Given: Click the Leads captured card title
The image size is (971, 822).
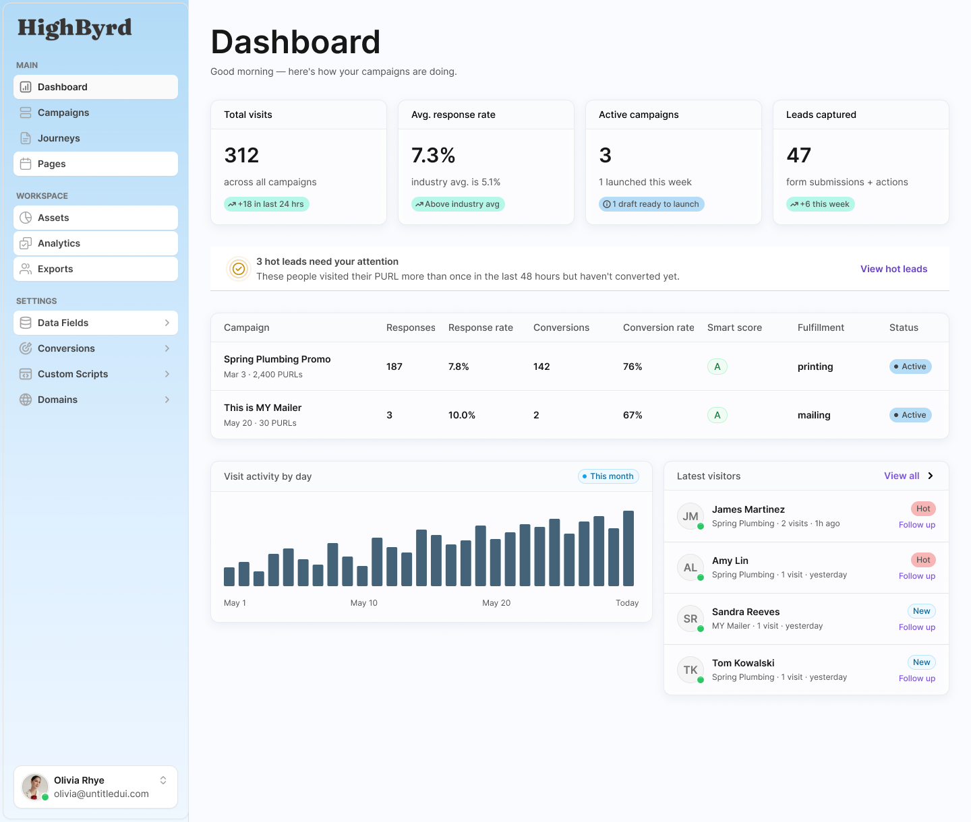Looking at the screenshot, I should 821,115.
